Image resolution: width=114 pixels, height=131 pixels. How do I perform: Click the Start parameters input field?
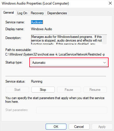(72, 110)
